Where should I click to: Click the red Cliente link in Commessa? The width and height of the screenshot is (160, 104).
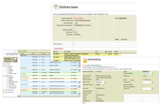pos(84,65)
